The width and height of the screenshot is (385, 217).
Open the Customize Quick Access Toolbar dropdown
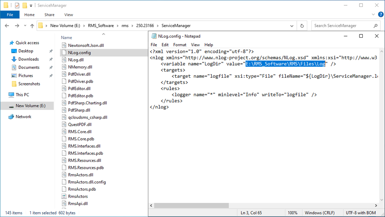pyautogui.click(x=31, y=5)
